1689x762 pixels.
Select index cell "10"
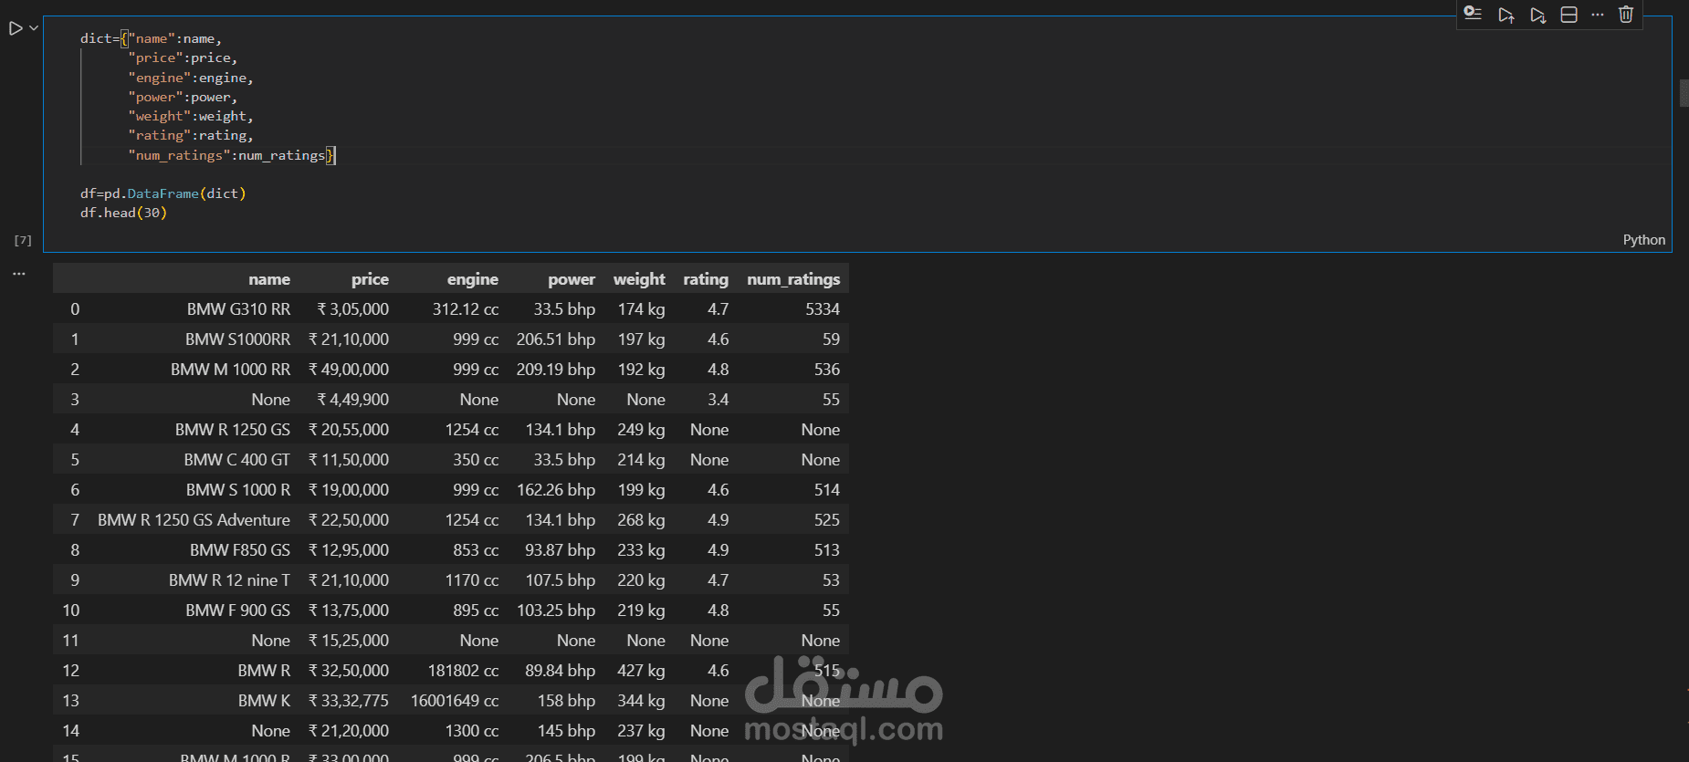tap(71, 611)
